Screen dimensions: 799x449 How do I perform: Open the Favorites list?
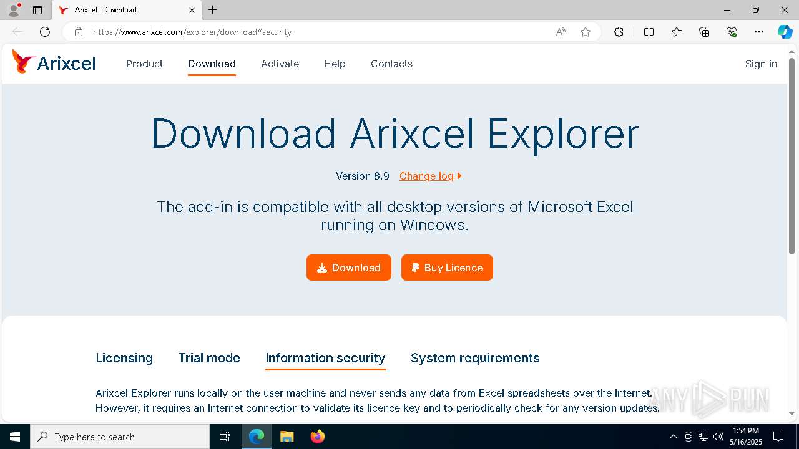(677, 32)
